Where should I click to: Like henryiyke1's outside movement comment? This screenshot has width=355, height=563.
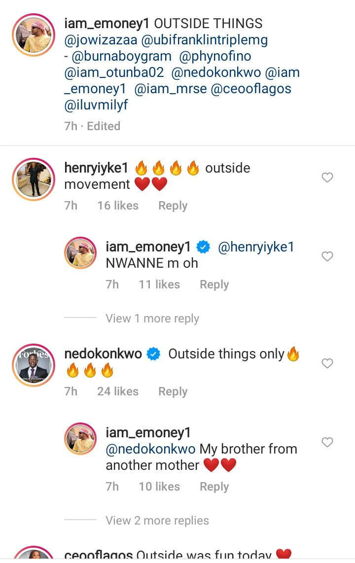327,177
